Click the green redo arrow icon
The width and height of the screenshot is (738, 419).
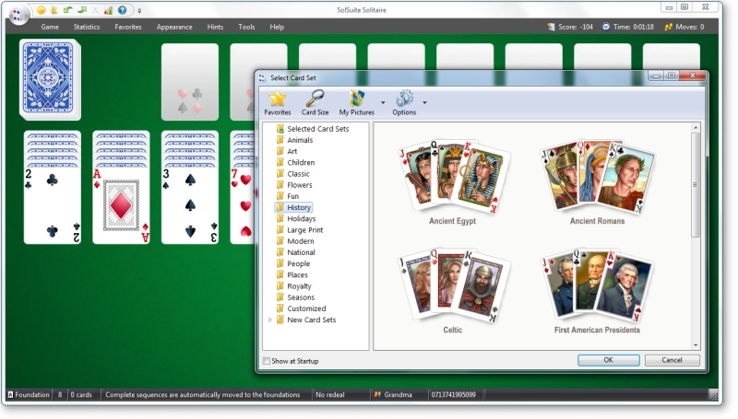(81, 10)
